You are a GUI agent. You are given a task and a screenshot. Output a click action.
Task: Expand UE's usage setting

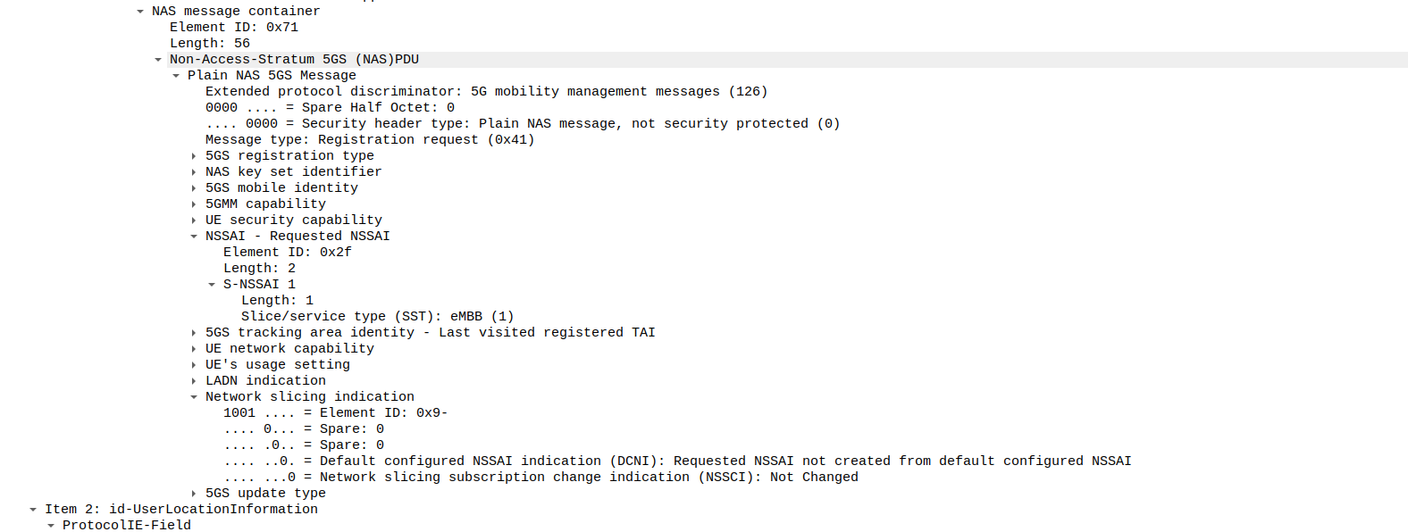click(x=194, y=365)
